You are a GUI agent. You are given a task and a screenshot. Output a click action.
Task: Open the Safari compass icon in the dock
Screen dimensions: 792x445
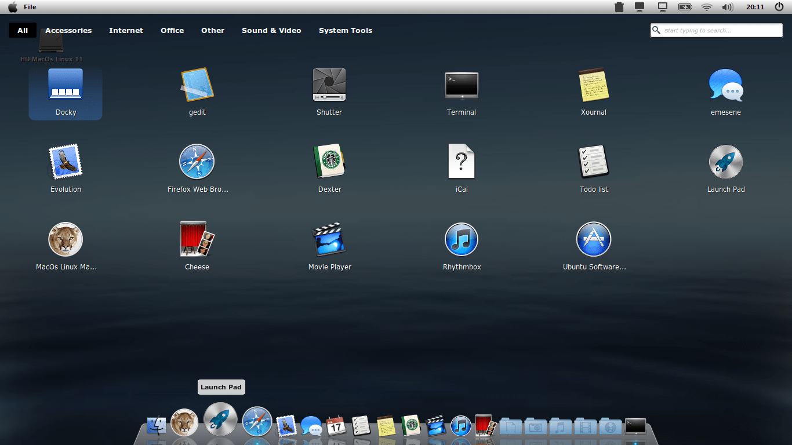(x=257, y=421)
